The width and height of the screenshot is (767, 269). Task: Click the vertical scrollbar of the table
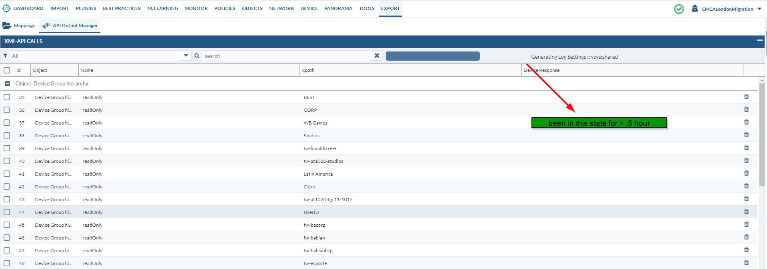(x=761, y=135)
